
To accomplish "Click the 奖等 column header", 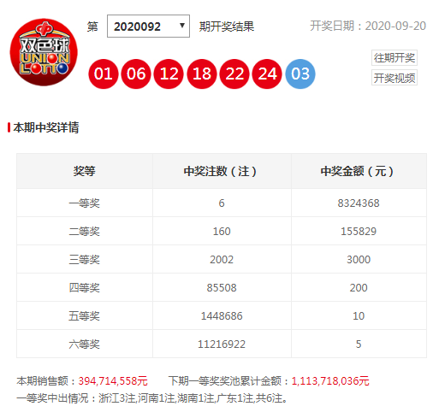I will tap(84, 171).
